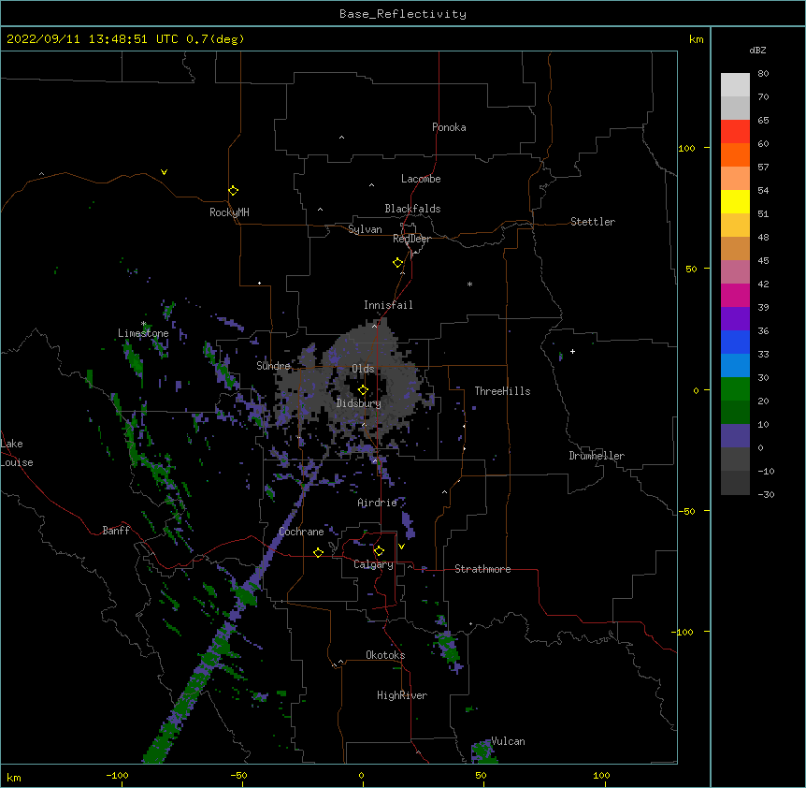Select the white asterisk east of Innisfail
This screenshot has height=788, width=806.
coord(469,284)
